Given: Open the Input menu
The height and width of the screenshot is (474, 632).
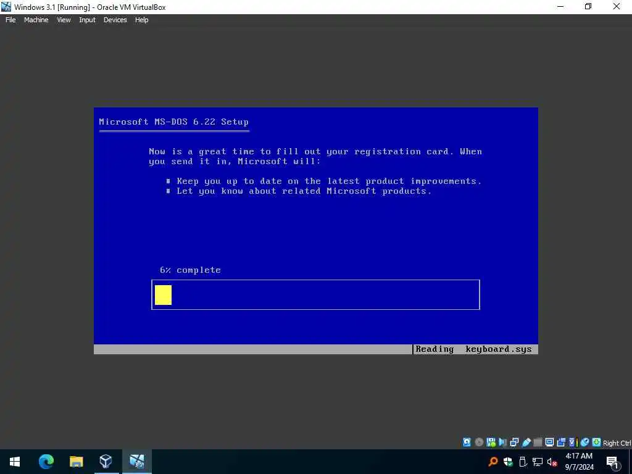Looking at the screenshot, I should (87, 20).
